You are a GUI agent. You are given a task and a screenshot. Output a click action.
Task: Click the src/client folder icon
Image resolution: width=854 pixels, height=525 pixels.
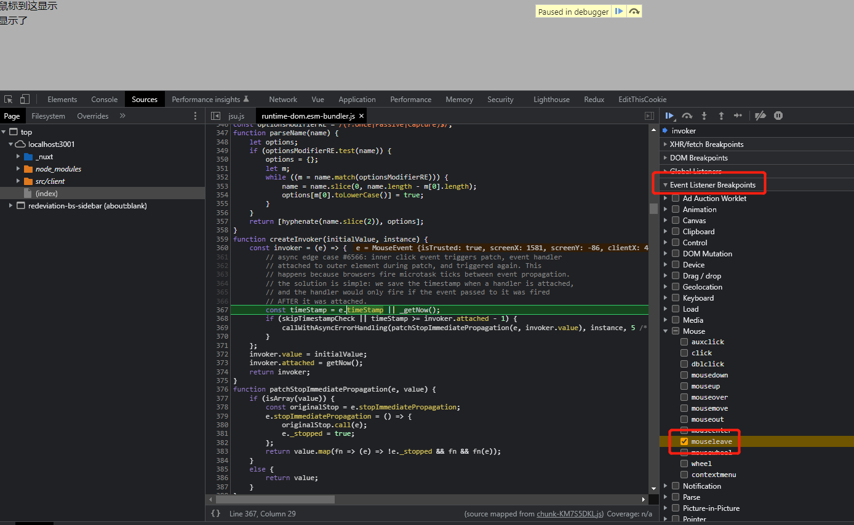(28, 181)
